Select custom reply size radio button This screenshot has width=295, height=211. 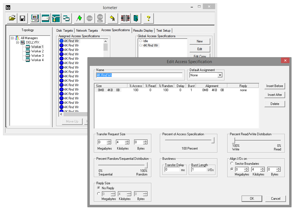[99, 193]
